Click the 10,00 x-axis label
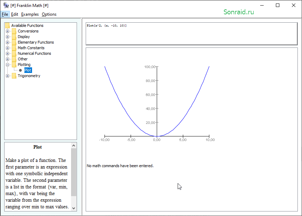302x216 pixels. (210, 140)
